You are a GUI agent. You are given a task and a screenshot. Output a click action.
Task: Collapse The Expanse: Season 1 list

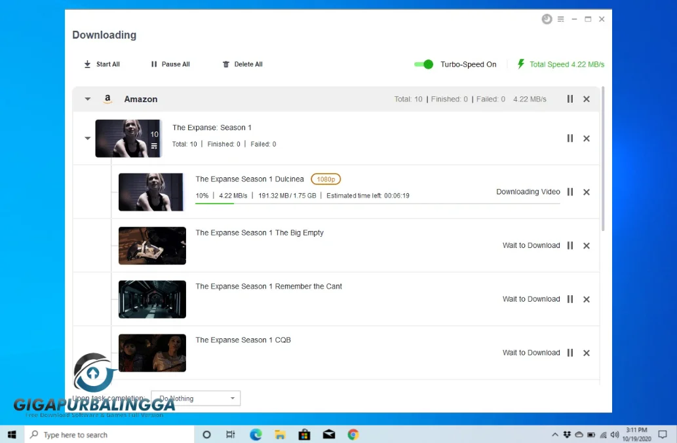87,138
